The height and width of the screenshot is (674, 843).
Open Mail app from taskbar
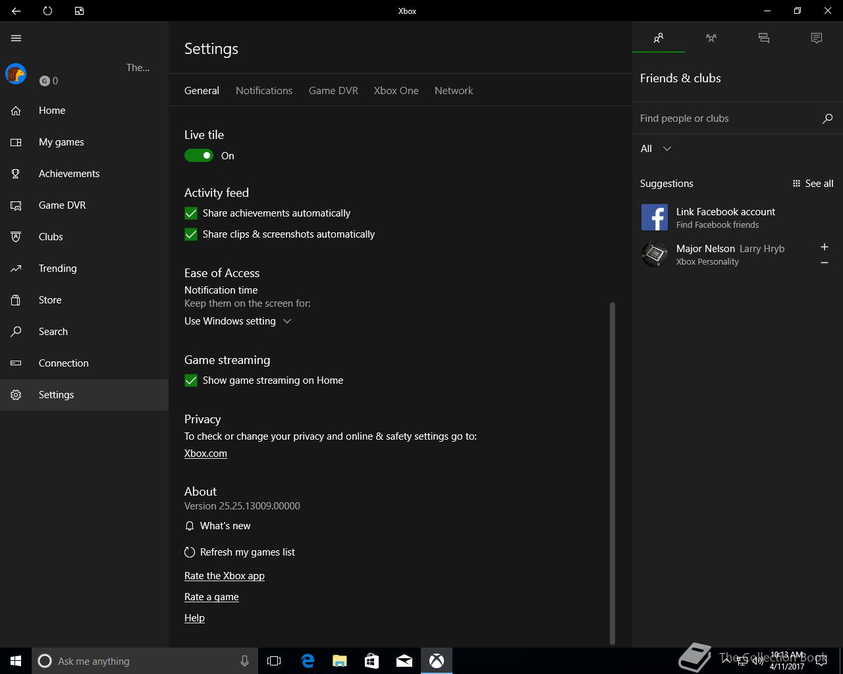404,661
